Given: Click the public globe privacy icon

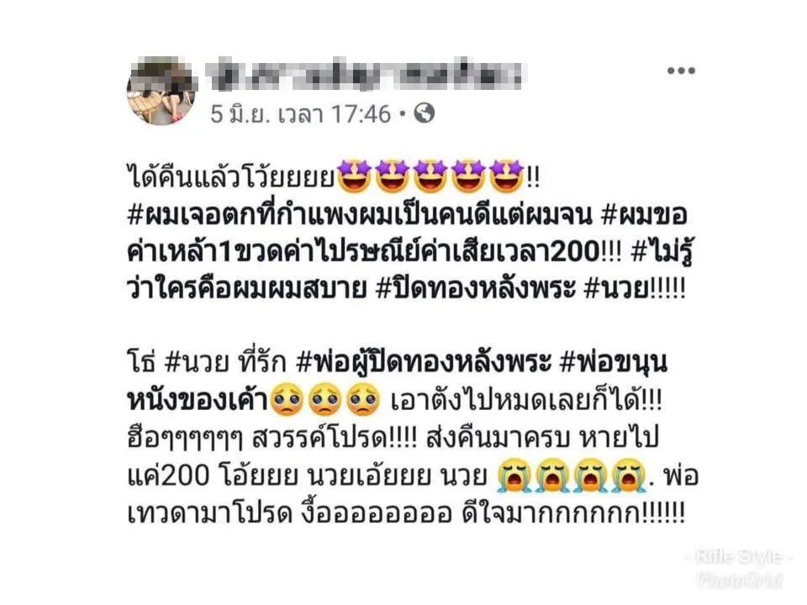Looking at the screenshot, I should click(424, 113).
